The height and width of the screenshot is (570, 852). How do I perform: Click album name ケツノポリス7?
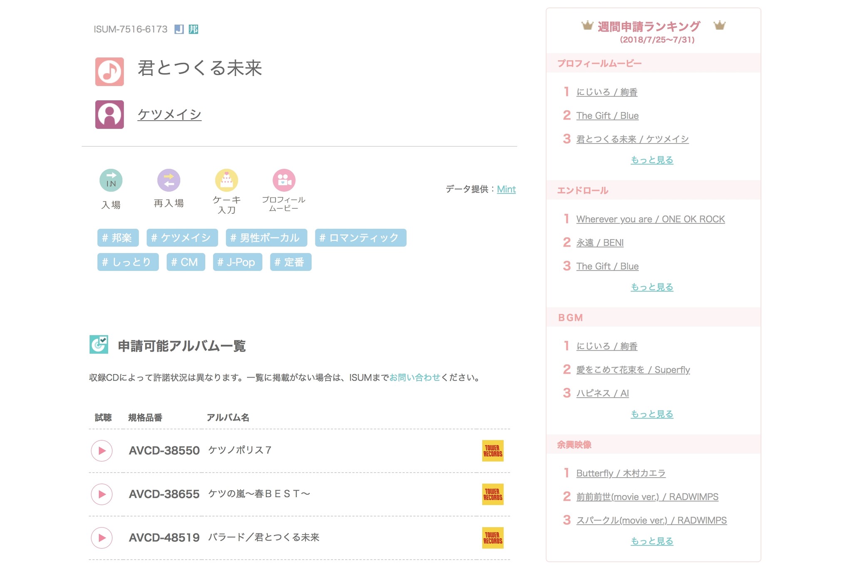pos(240,450)
